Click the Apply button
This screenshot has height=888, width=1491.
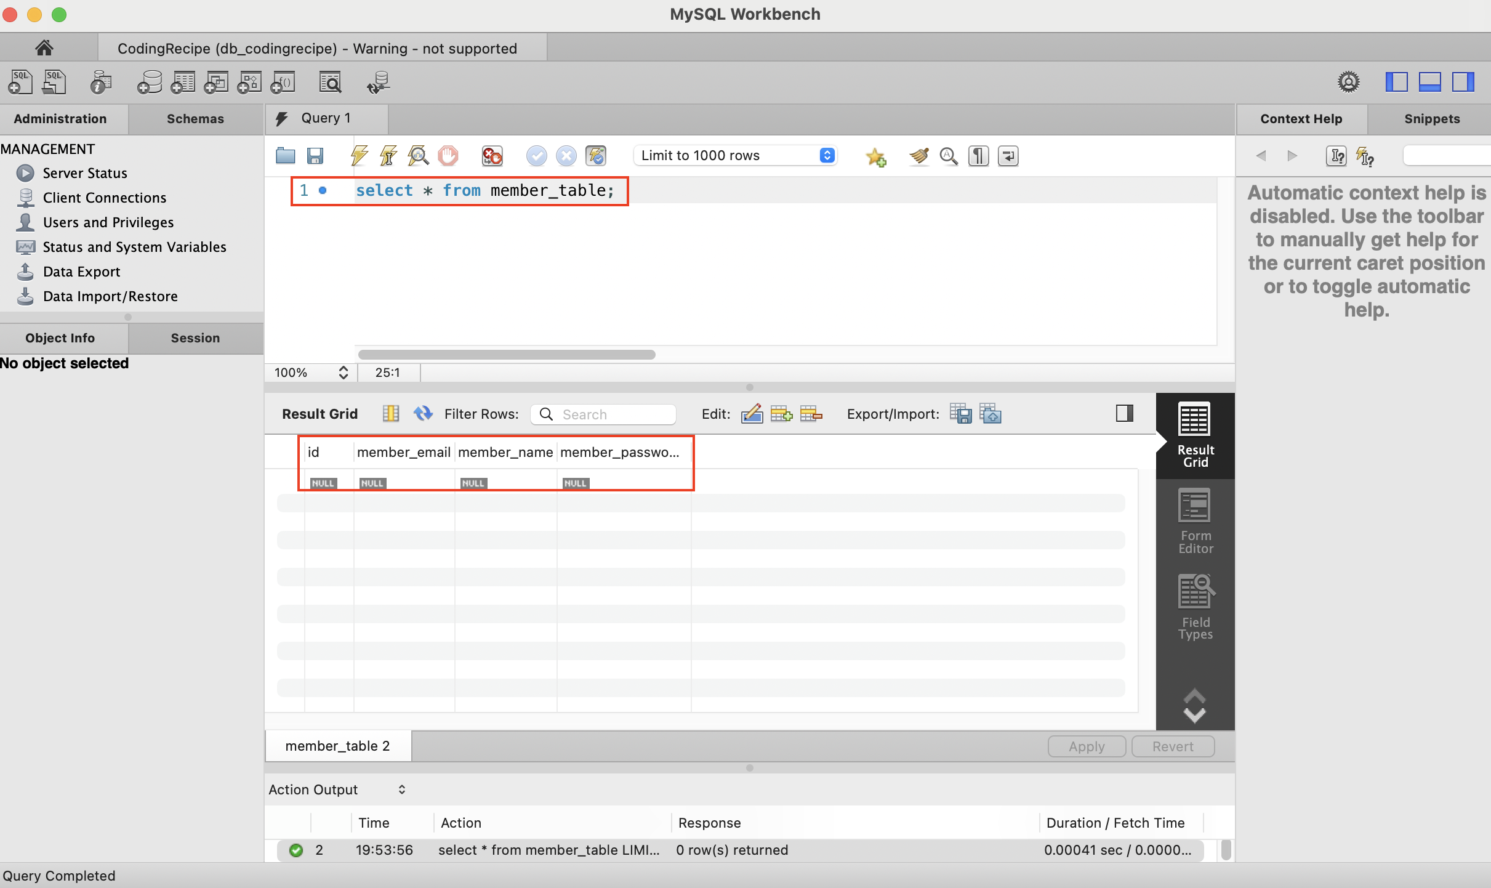[x=1087, y=746]
